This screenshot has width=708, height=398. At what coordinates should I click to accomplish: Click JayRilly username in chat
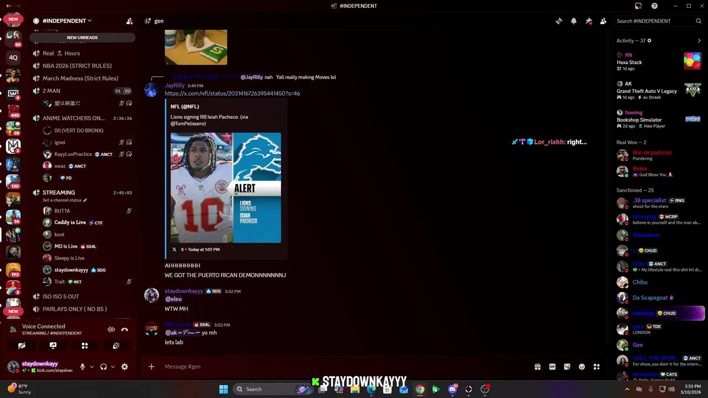click(175, 86)
